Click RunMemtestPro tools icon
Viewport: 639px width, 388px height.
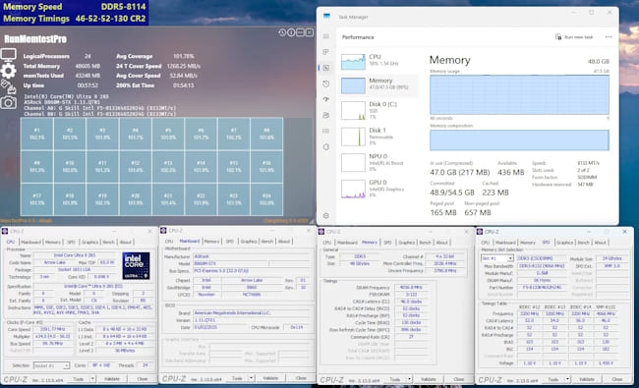pyautogui.click(x=9, y=86)
